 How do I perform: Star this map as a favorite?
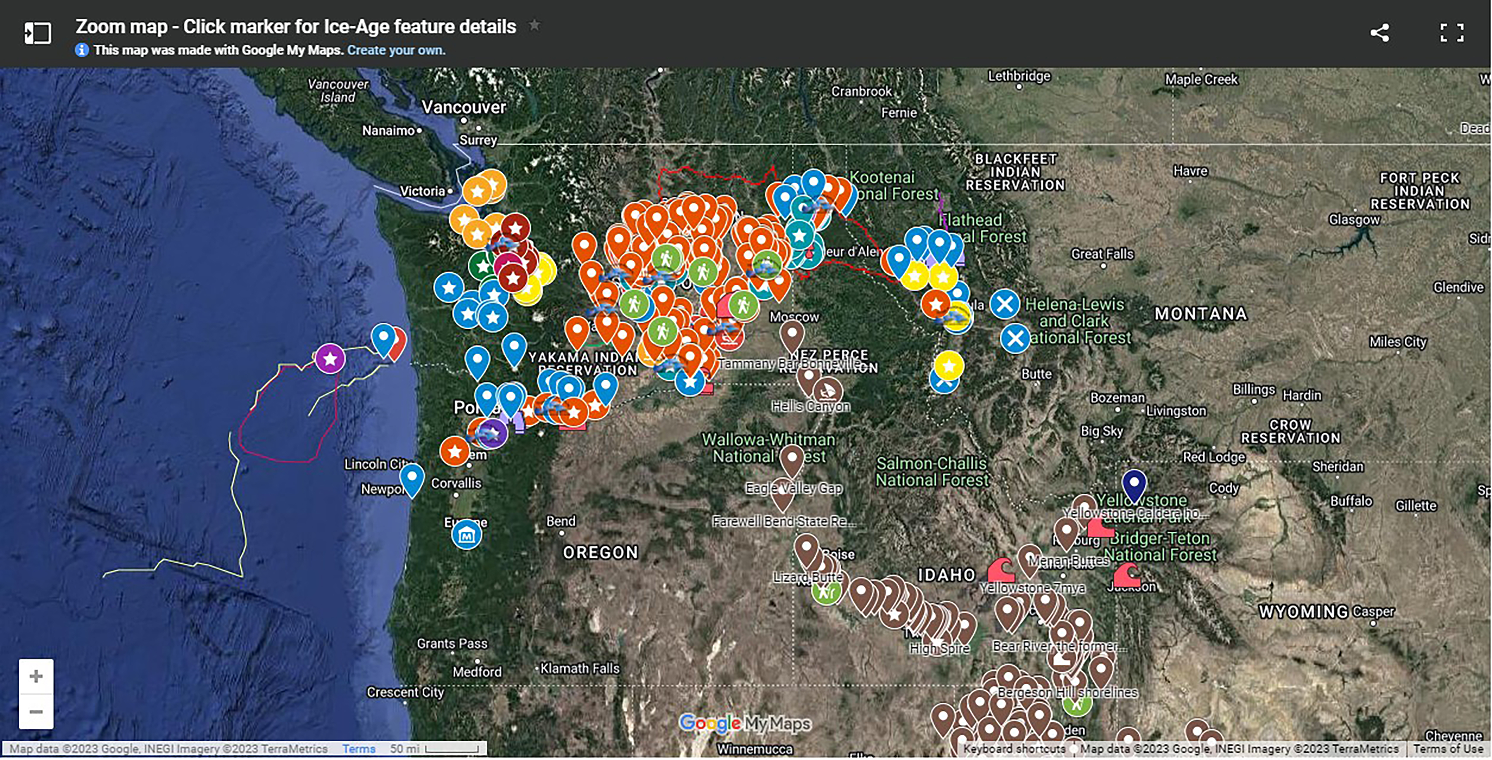(534, 25)
